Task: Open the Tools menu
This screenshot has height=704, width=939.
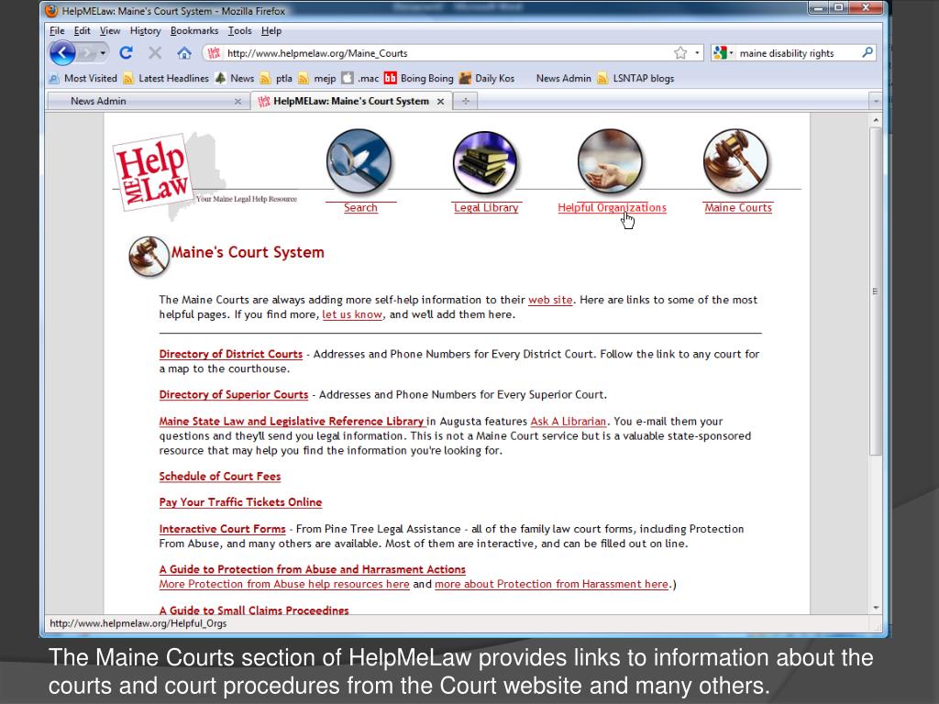Action: [239, 30]
